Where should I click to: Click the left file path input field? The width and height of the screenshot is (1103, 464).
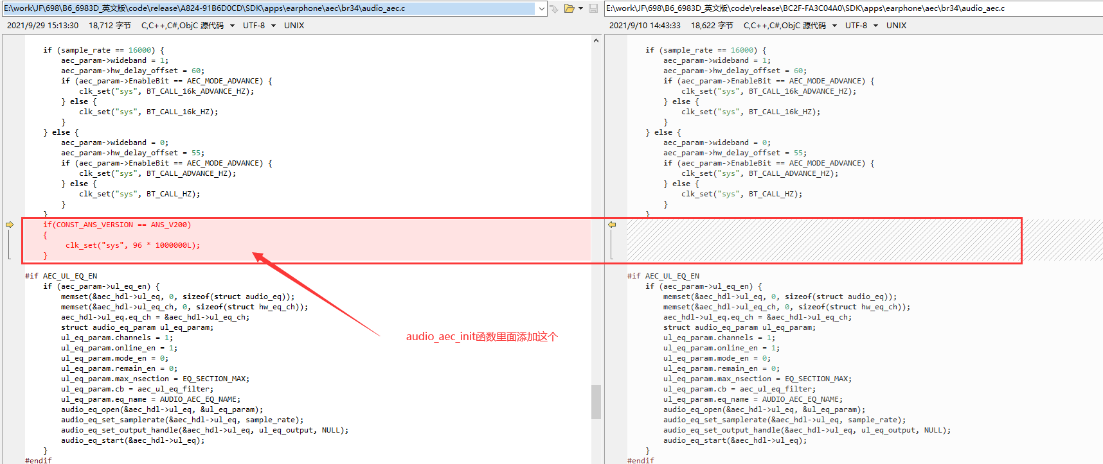pos(269,8)
